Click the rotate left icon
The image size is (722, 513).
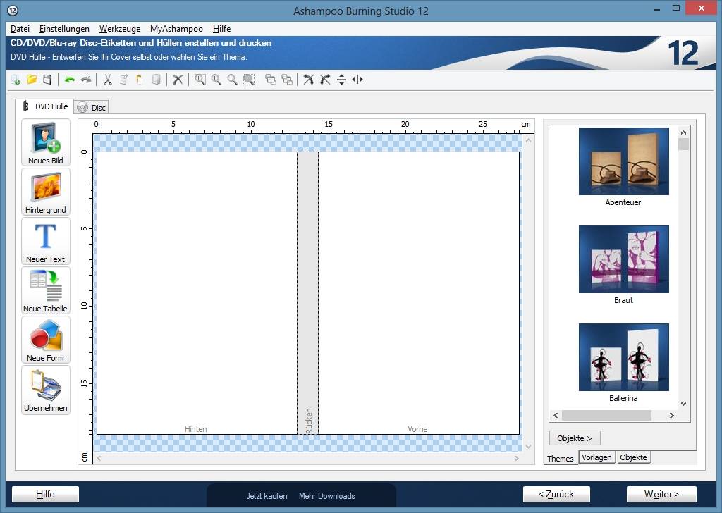click(309, 80)
